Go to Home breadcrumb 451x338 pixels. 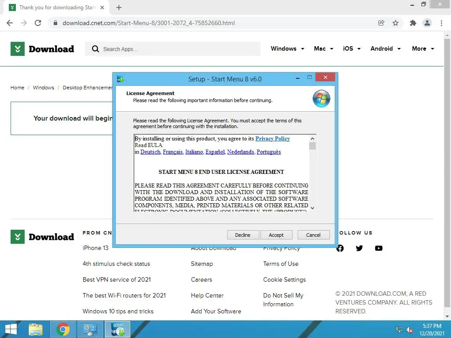click(17, 88)
